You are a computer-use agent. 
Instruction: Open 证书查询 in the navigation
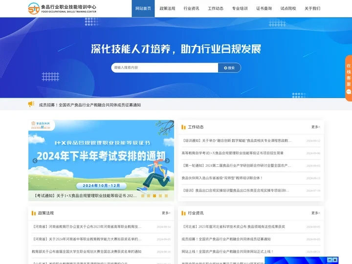coord(264,8)
